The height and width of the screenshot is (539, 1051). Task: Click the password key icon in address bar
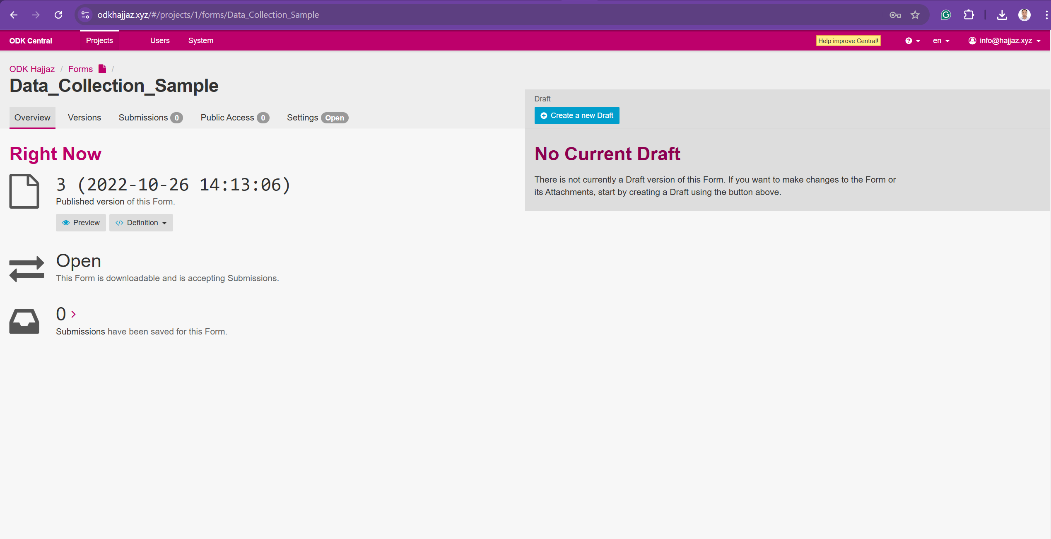click(895, 15)
